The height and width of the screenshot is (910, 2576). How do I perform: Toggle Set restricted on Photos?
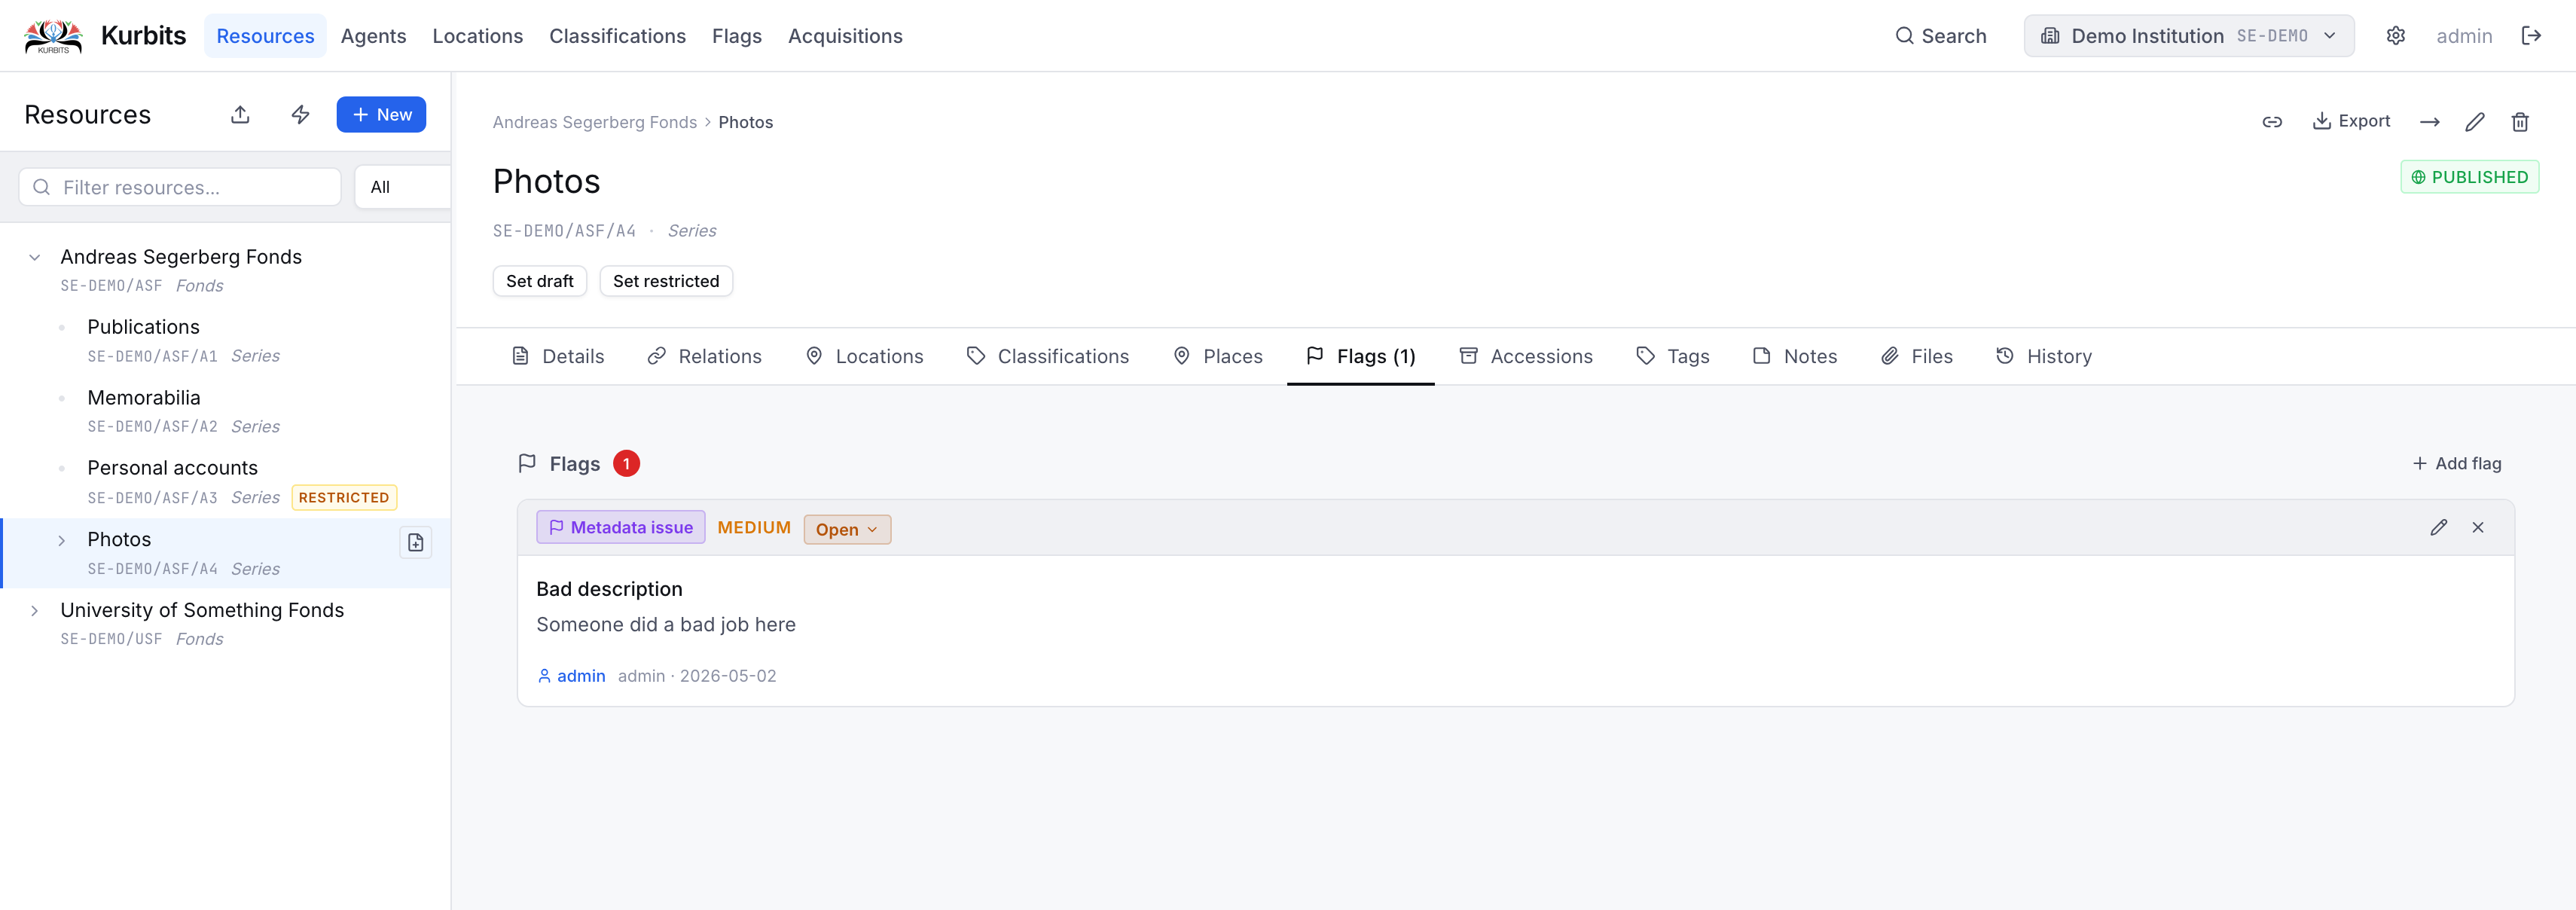coord(666,281)
